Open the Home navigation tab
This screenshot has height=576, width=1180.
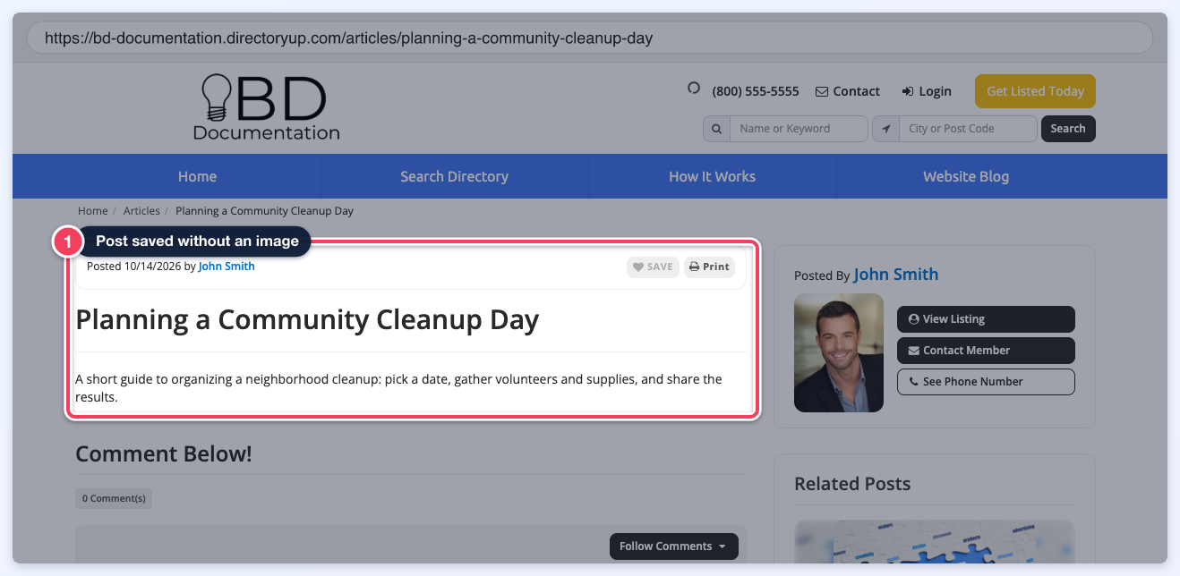(197, 176)
